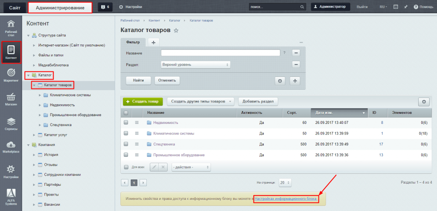
Task: Open the Раздел dropdown filter
Action: pyautogui.click(x=195, y=64)
